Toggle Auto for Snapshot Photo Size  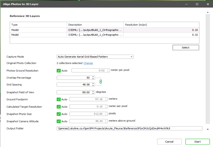[58, 114]
